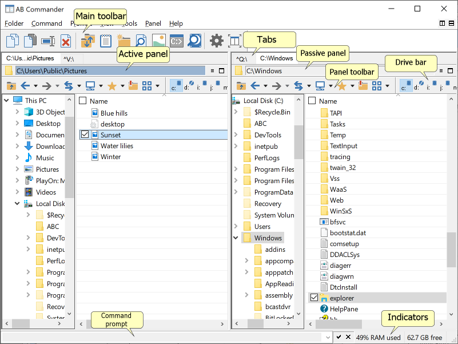This screenshot has width=458, height=344.
Task: Open the Command menu
Action: (47, 23)
